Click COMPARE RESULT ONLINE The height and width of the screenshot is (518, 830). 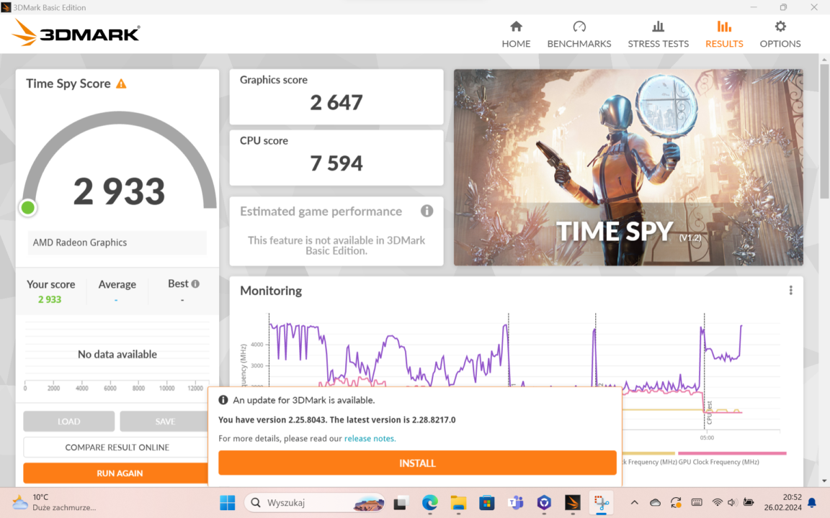(x=117, y=447)
